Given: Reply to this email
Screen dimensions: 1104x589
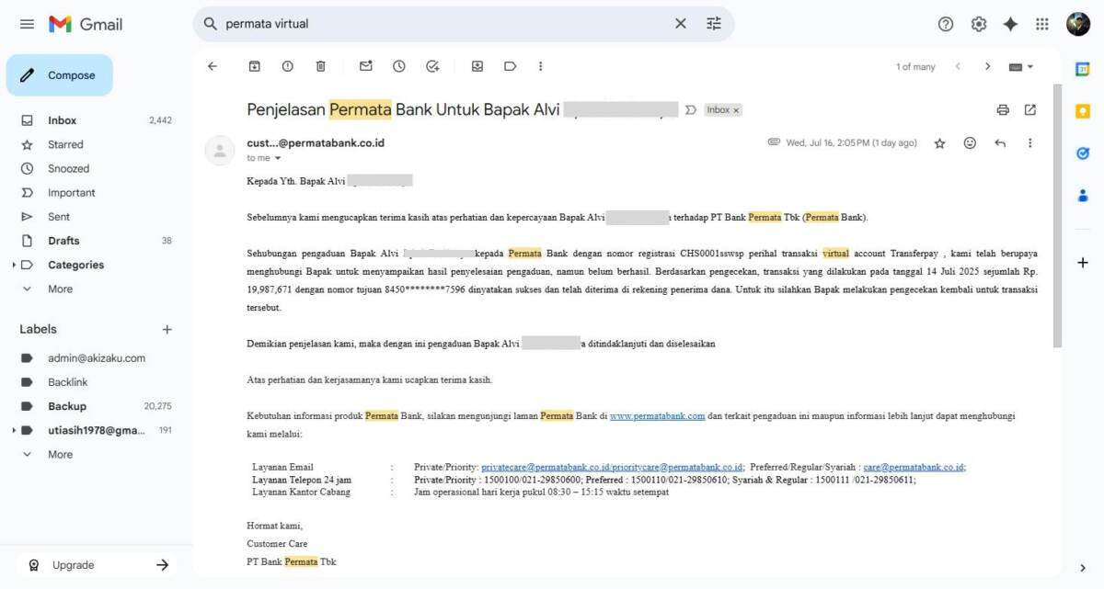Looking at the screenshot, I should [1000, 143].
